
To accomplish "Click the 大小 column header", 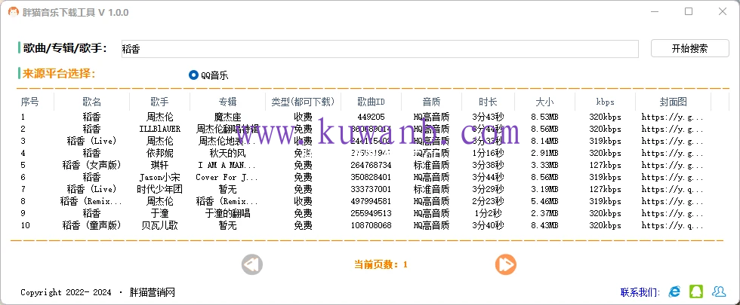I will pyautogui.click(x=544, y=102).
